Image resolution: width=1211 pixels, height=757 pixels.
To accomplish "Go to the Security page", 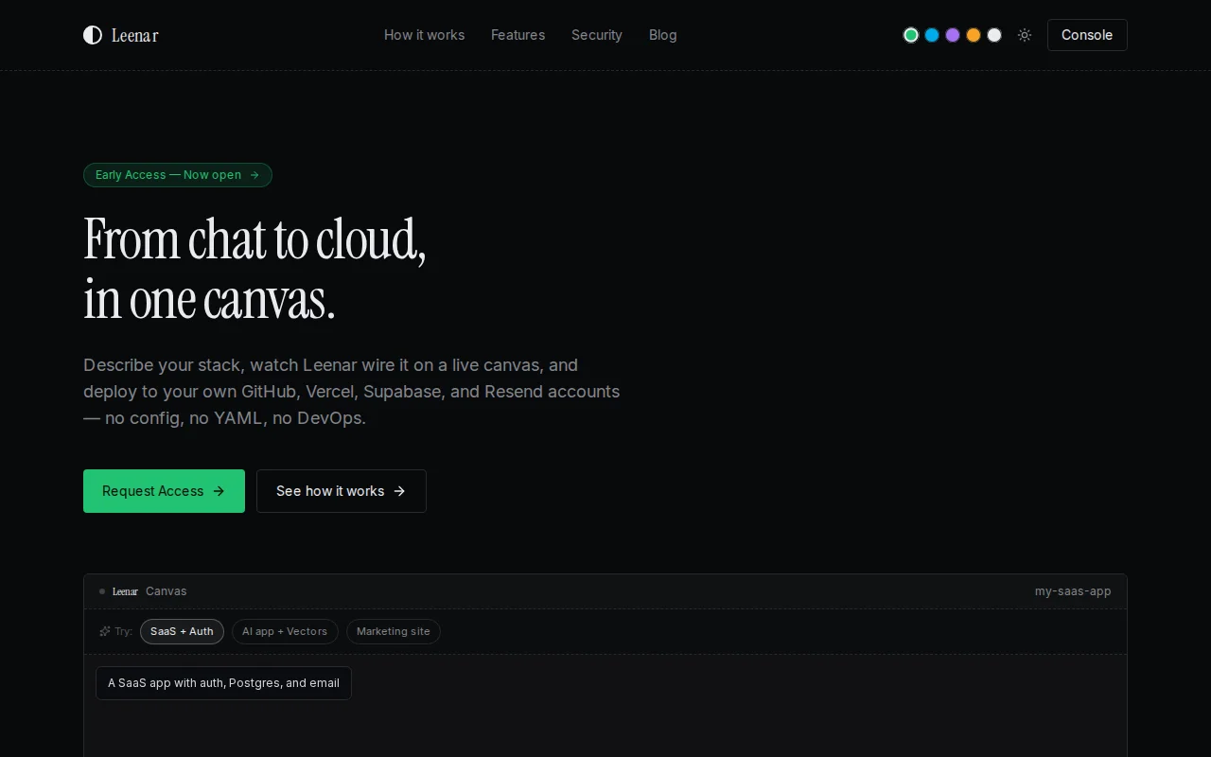I will coord(597,35).
